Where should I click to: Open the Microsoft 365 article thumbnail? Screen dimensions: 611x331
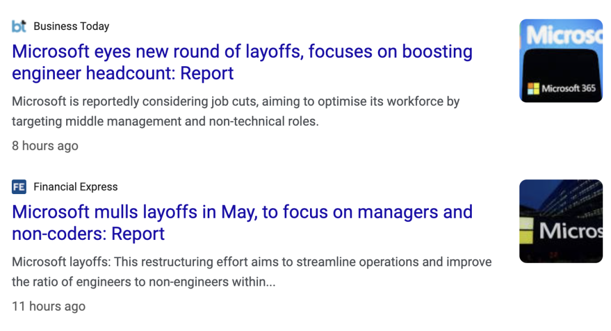click(561, 61)
